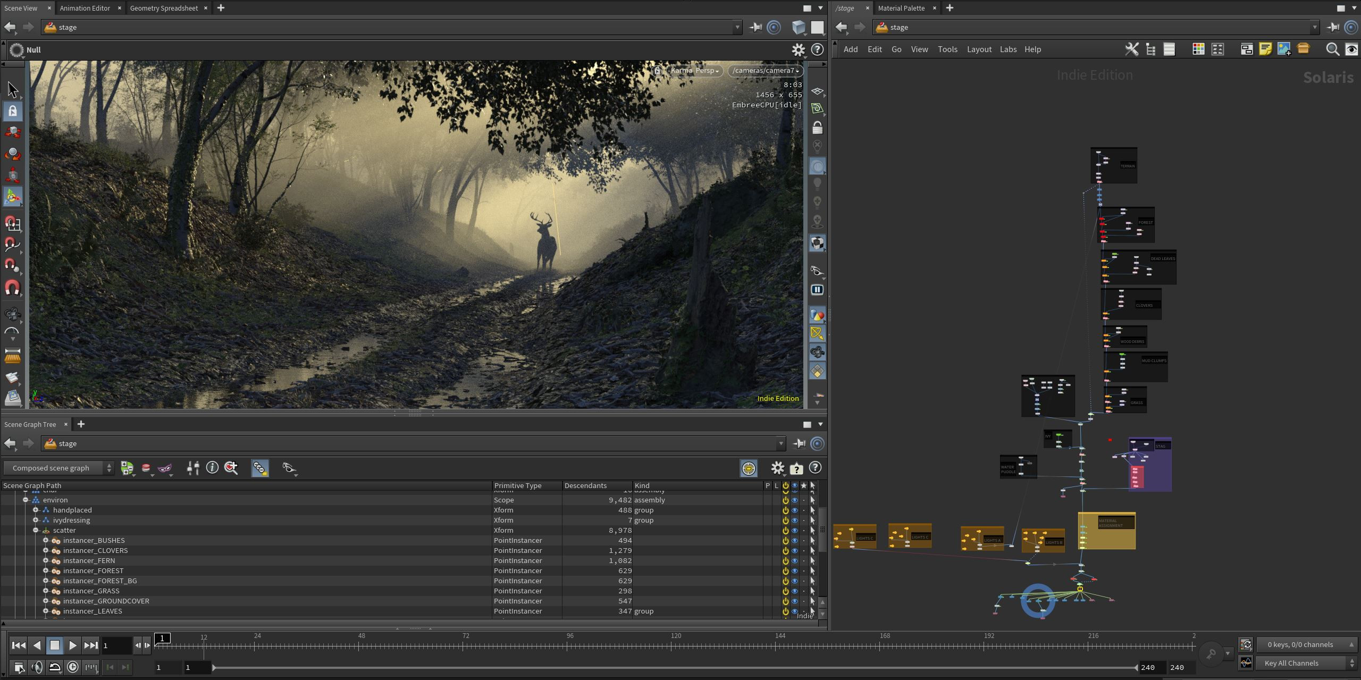Add a sticky note in network editor
This screenshot has height=680, width=1361.
tap(1265, 49)
